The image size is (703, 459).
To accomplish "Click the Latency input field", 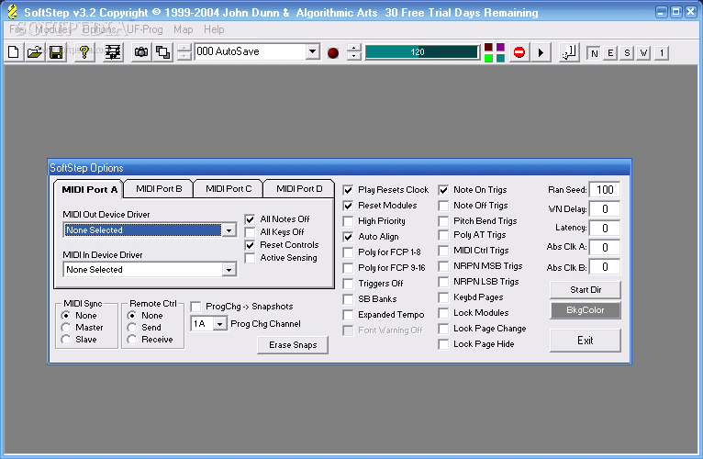I will pyautogui.click(x=605, y=228).
